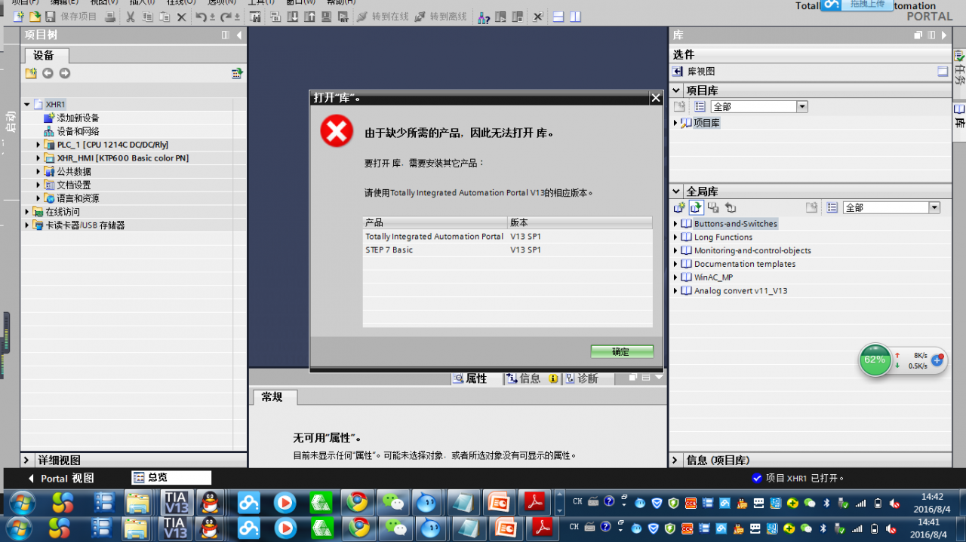Open an existing project via toolbar icon
The width and height of the screenshot is (966, 542).
pyautogui.click(x=34, y=17)
